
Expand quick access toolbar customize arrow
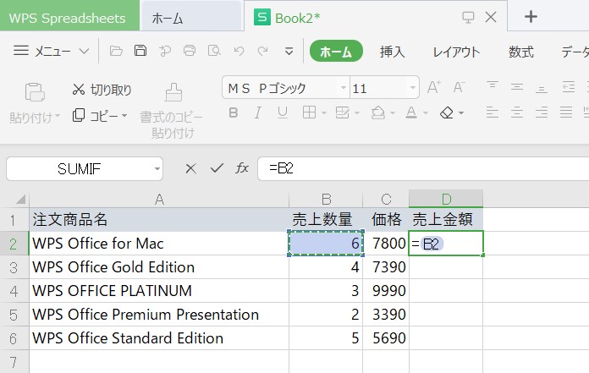point(289,51)
